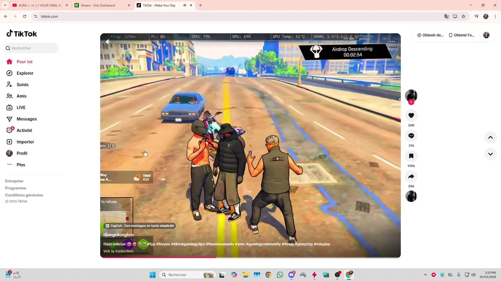This screenshot has height=281, width=501.
Task: Open the taskbar volume control
Action: pyautogui.click(x=473, y=275)
